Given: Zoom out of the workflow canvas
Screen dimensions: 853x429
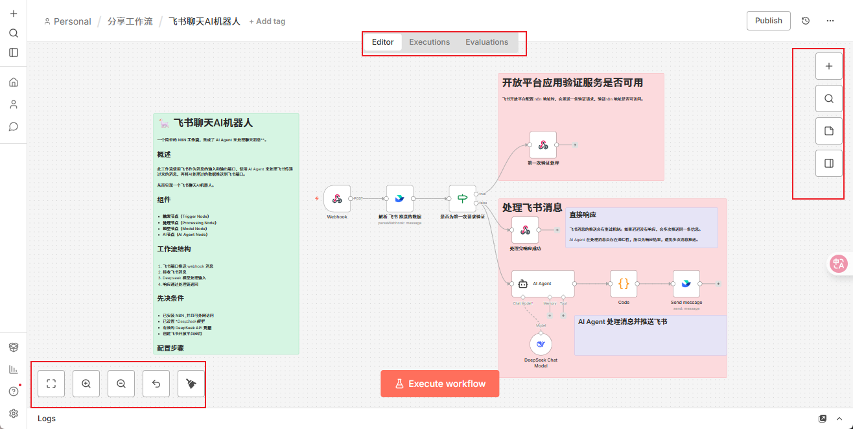Looking at the screenshot, I should (121, 384).
